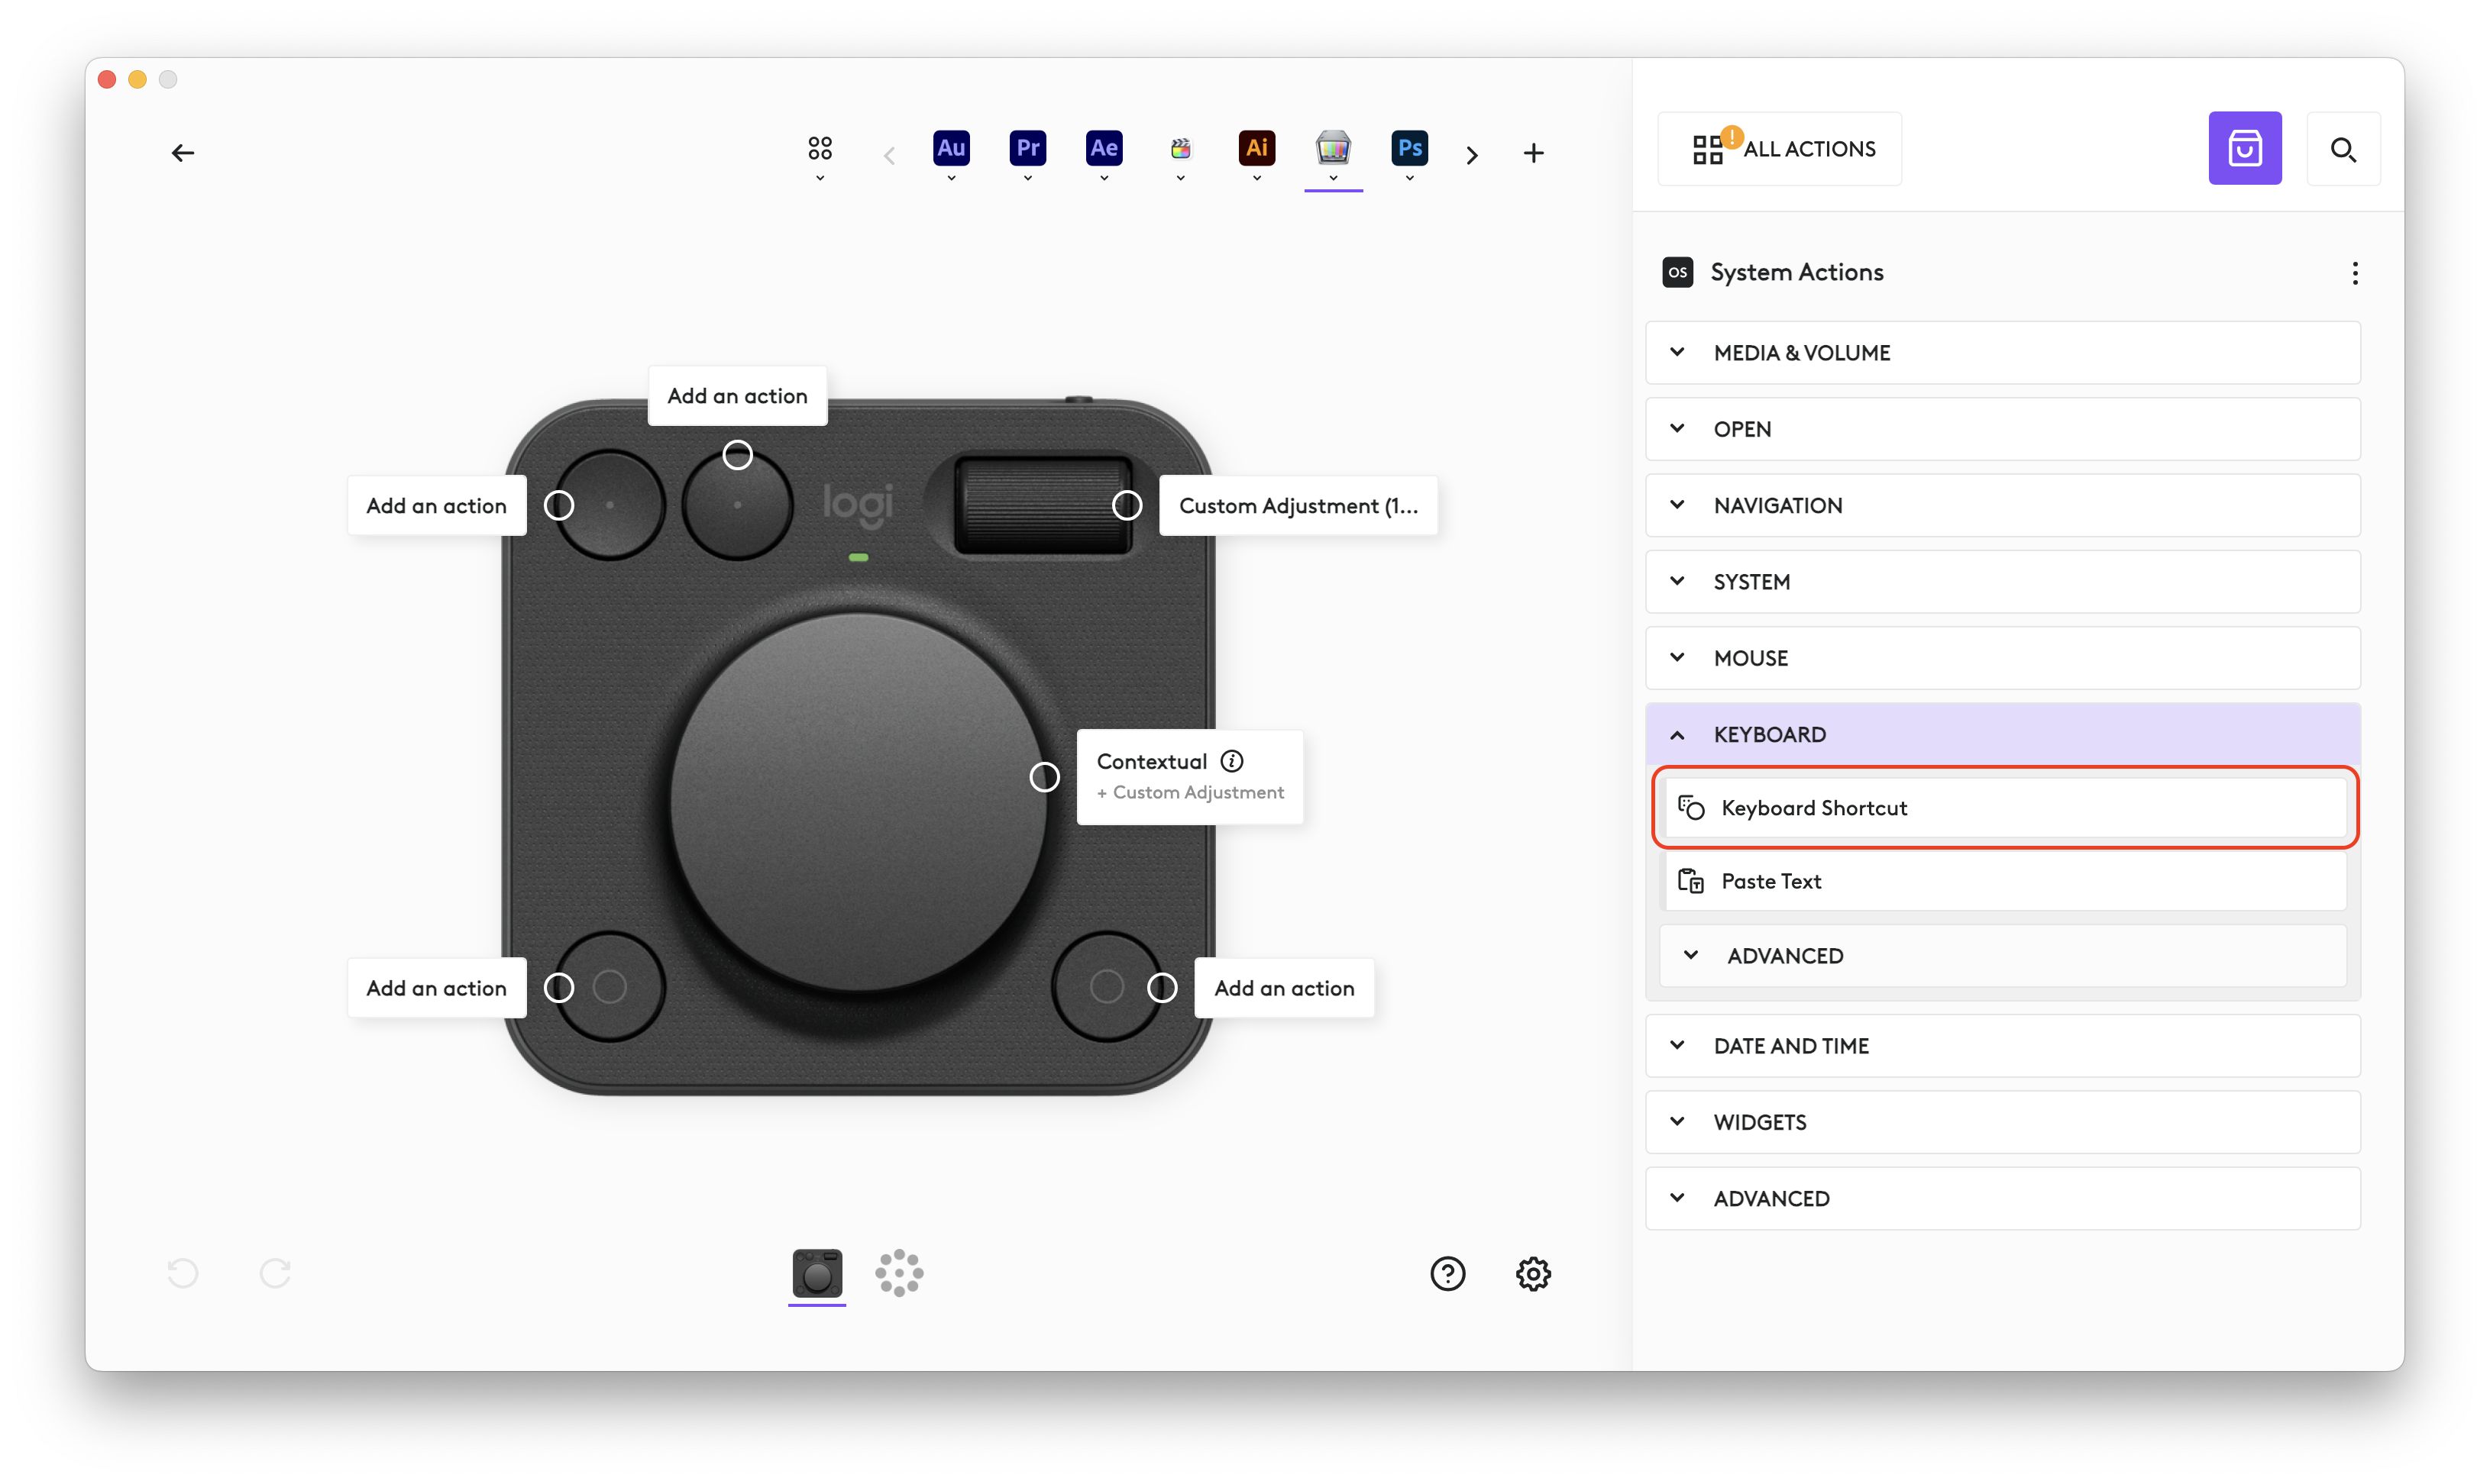Select the Adobe Illustrator profile

1256,148
